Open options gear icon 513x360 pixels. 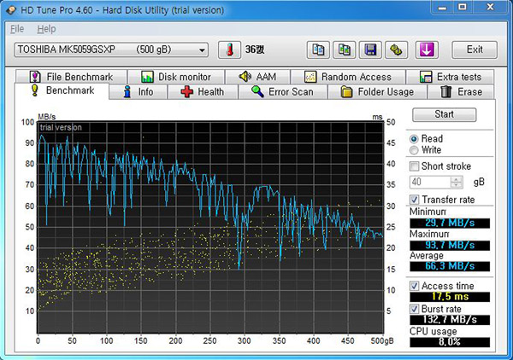pos(396,50)
